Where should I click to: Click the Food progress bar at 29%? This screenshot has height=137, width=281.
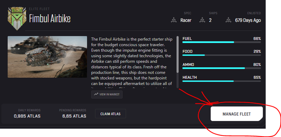(x=221, y=55)
